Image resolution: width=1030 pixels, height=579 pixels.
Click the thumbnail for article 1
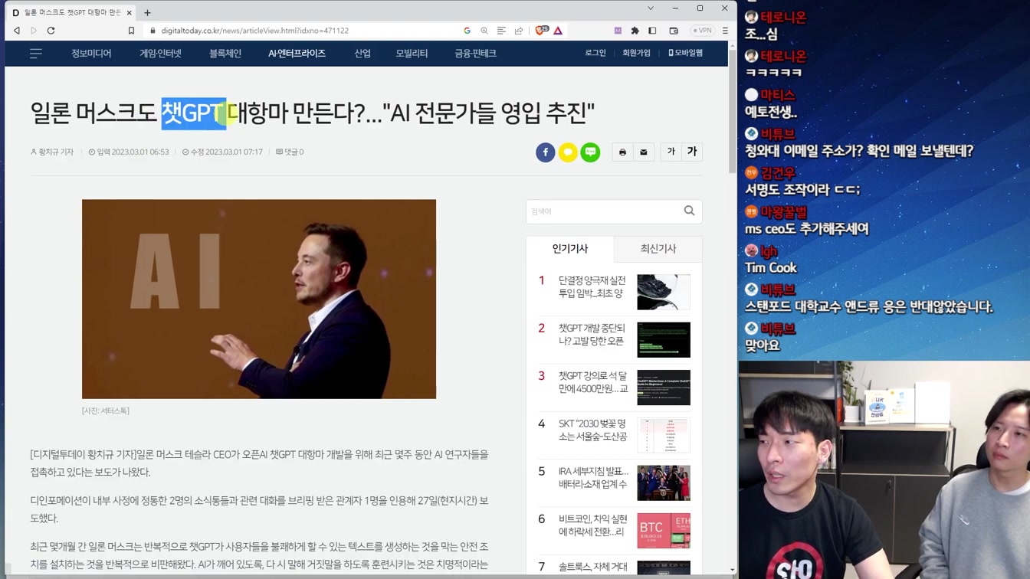click(x=664, y=292)
